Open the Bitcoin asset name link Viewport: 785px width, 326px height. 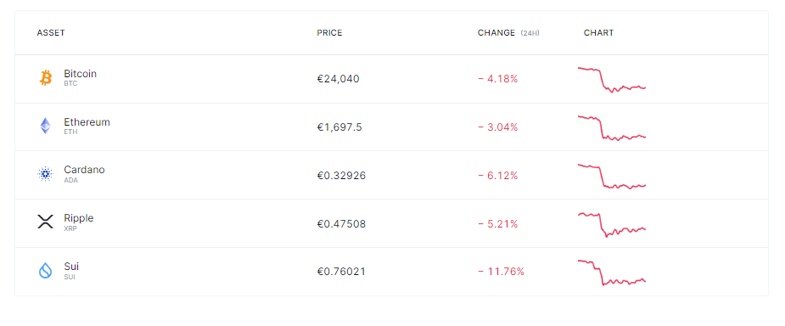point(80,74)
